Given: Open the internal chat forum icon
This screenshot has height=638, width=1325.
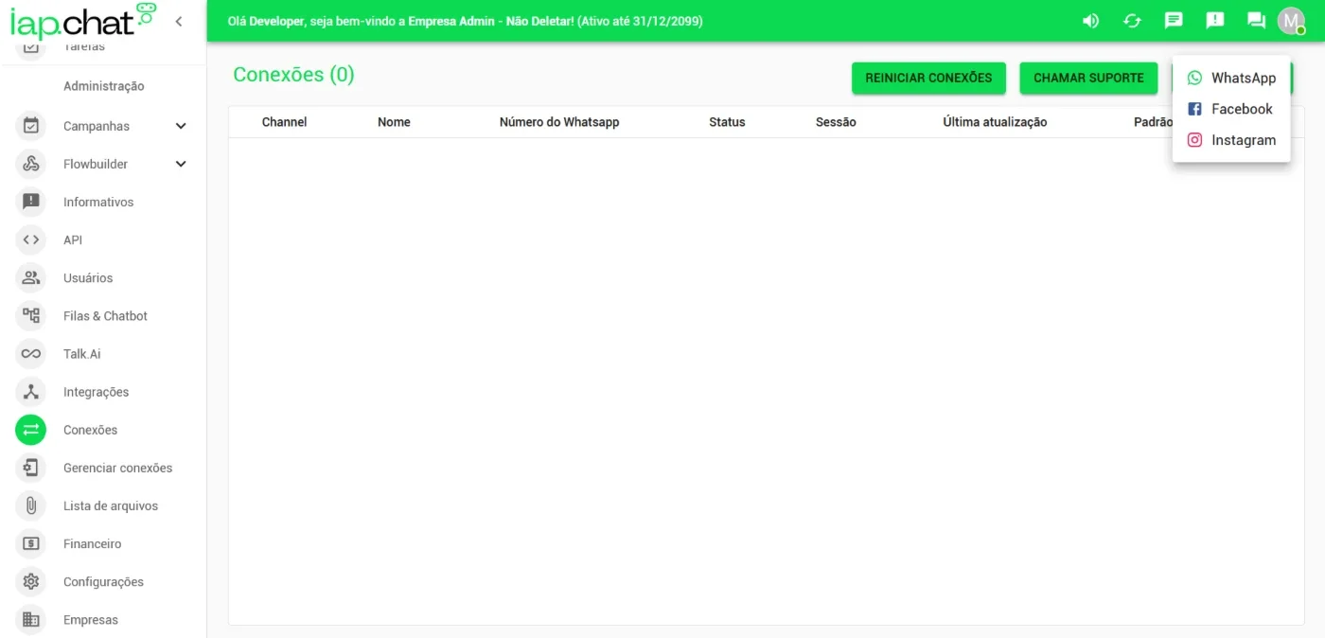Looking at the screenshot, I should (x=1257, y=21).
